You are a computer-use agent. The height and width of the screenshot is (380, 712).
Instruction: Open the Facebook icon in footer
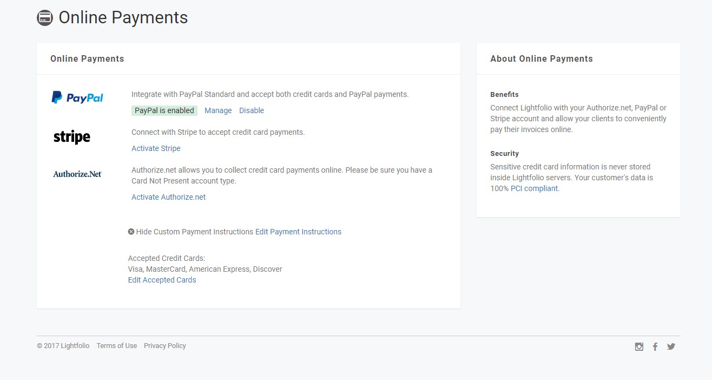[655, 347]
